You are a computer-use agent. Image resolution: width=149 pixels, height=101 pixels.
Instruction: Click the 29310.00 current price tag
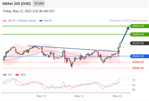click(x=139, y=43)
